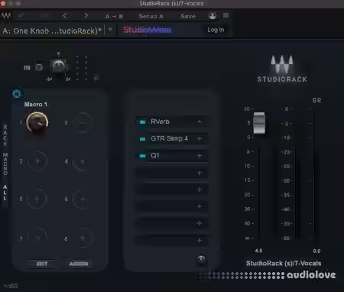Click the output fader value 4.5
This screenshot has width=344, height=292.
click(x=258, y=251)
